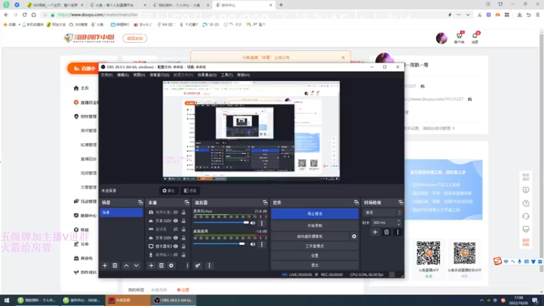Open the 场景集合(S) menu in OBS

(207, 75)
